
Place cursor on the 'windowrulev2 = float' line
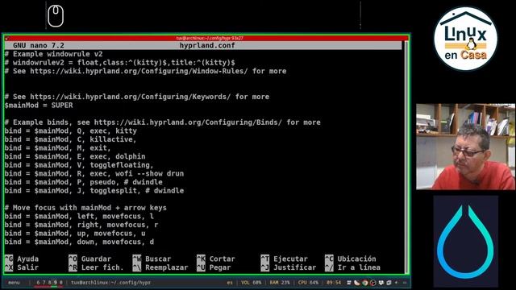coord(120,63)
